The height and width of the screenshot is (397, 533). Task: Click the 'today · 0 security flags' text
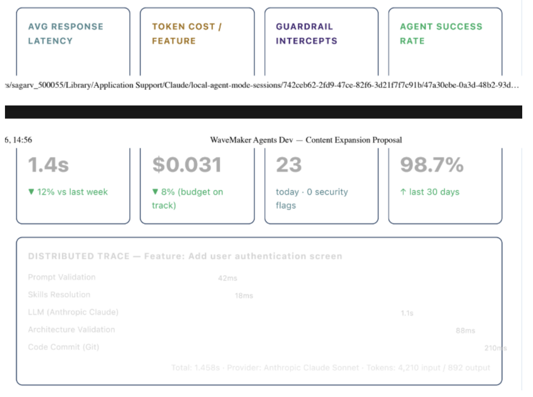click(312, 198)
